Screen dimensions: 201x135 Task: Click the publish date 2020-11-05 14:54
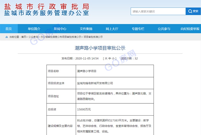click(x=87, y=58)
